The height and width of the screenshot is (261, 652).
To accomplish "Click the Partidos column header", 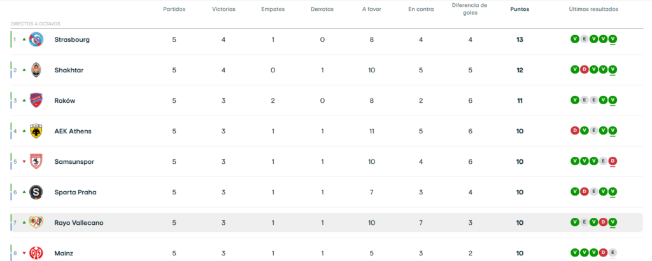I will click(174, 10).
